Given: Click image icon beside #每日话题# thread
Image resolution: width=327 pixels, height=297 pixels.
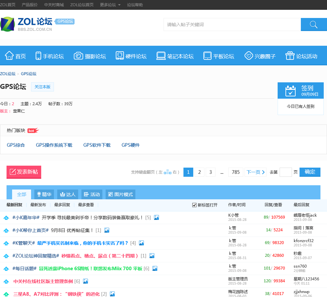Looking at the screenshot, I should [x=155, y=269].
